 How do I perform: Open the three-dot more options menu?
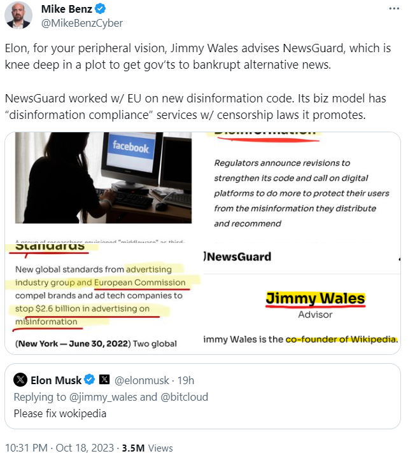394,9
